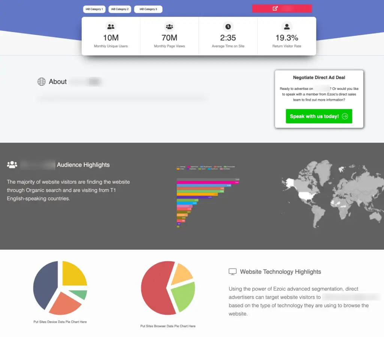Click the external link icon in red button
This screenshot has height=337, width=384.
[275, 9]
